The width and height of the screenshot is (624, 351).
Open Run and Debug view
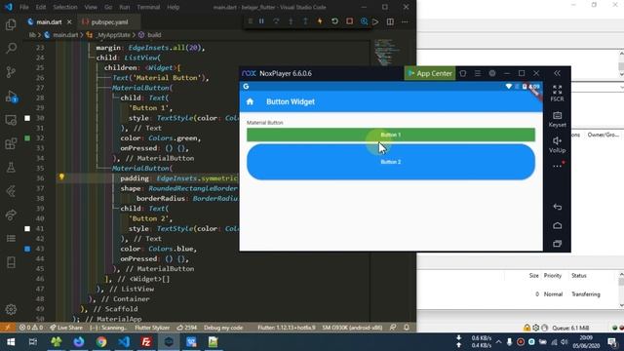[x=11, y=97]
